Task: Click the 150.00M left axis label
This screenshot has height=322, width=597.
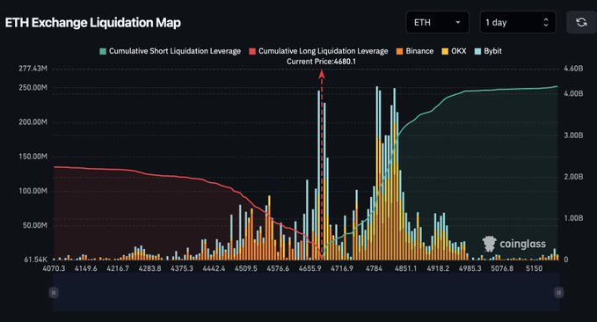Action: tap(33, 157)
